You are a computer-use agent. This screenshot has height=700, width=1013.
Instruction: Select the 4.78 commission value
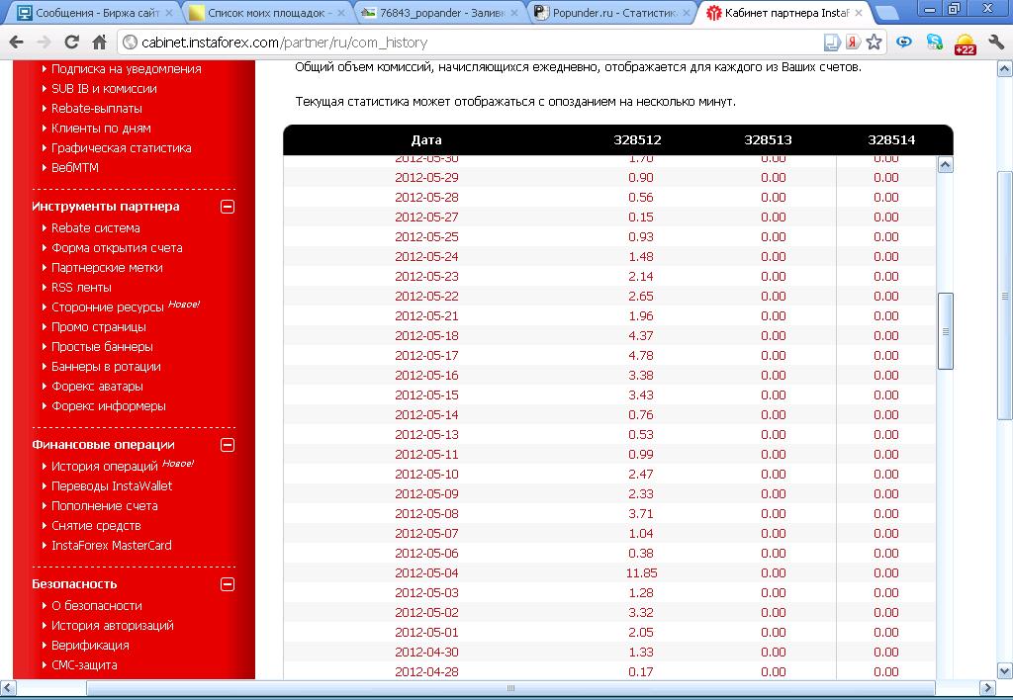point(641,355)
